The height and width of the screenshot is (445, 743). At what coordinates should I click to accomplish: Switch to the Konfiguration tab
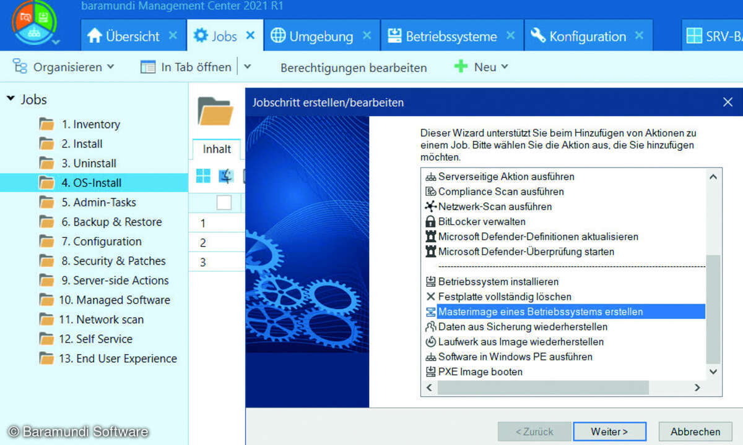click(x=587, y=36)
